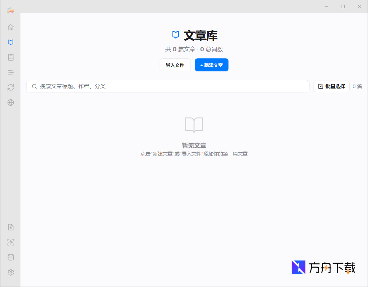Open the database panel in sidebar
This screenshot has height=287, width=368.
coord(10,257)
